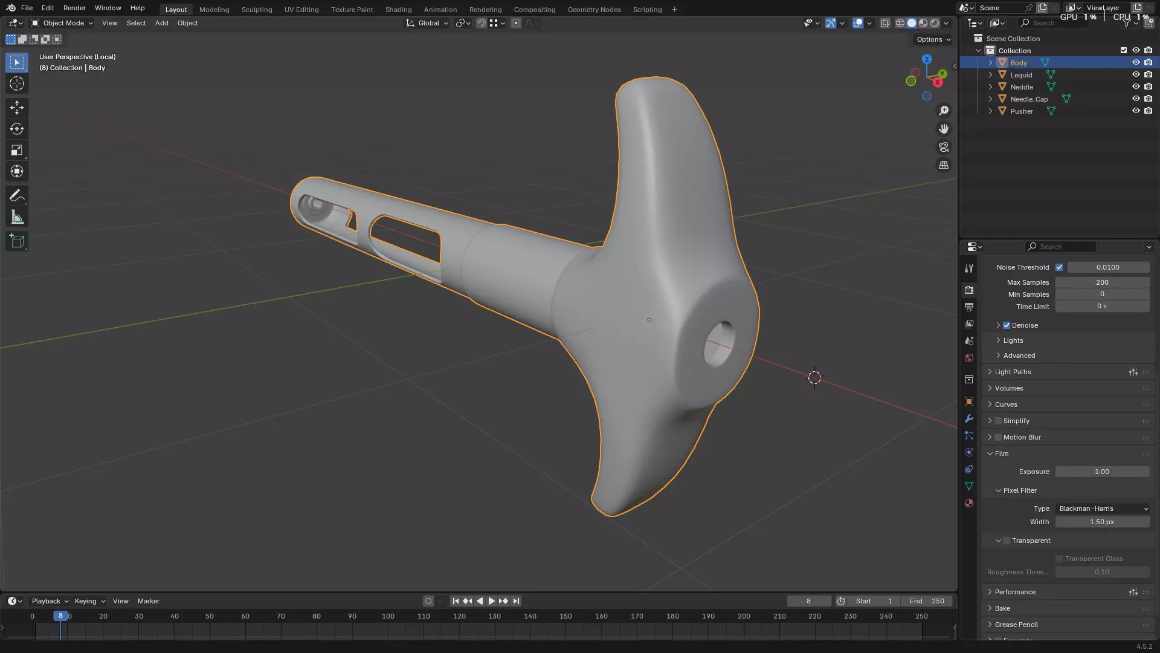Open the Render menu

(x=74, y=8)
